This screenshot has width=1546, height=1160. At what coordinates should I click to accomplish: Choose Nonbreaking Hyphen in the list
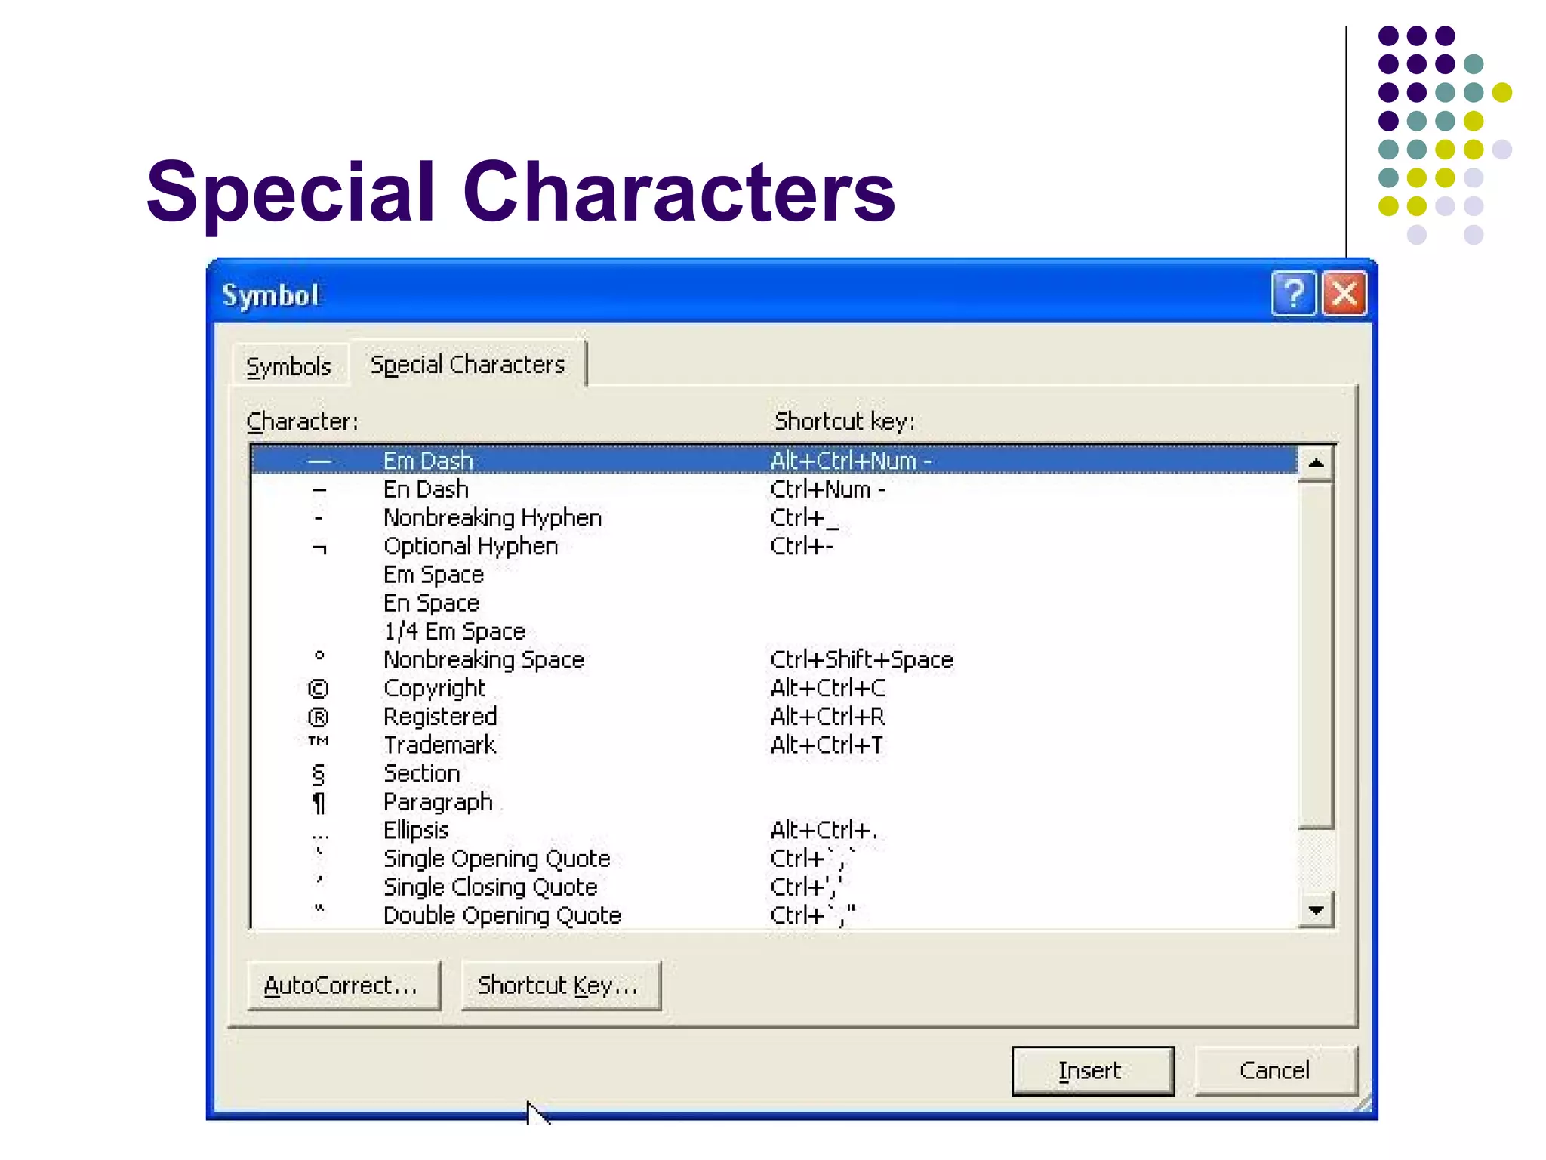[x=774, y=517]
